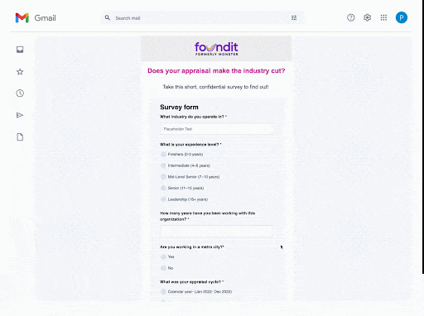Click 'Take this short, confidential survey' text
This screenshot has width=424, height=316.
click(x=215, y=87)
